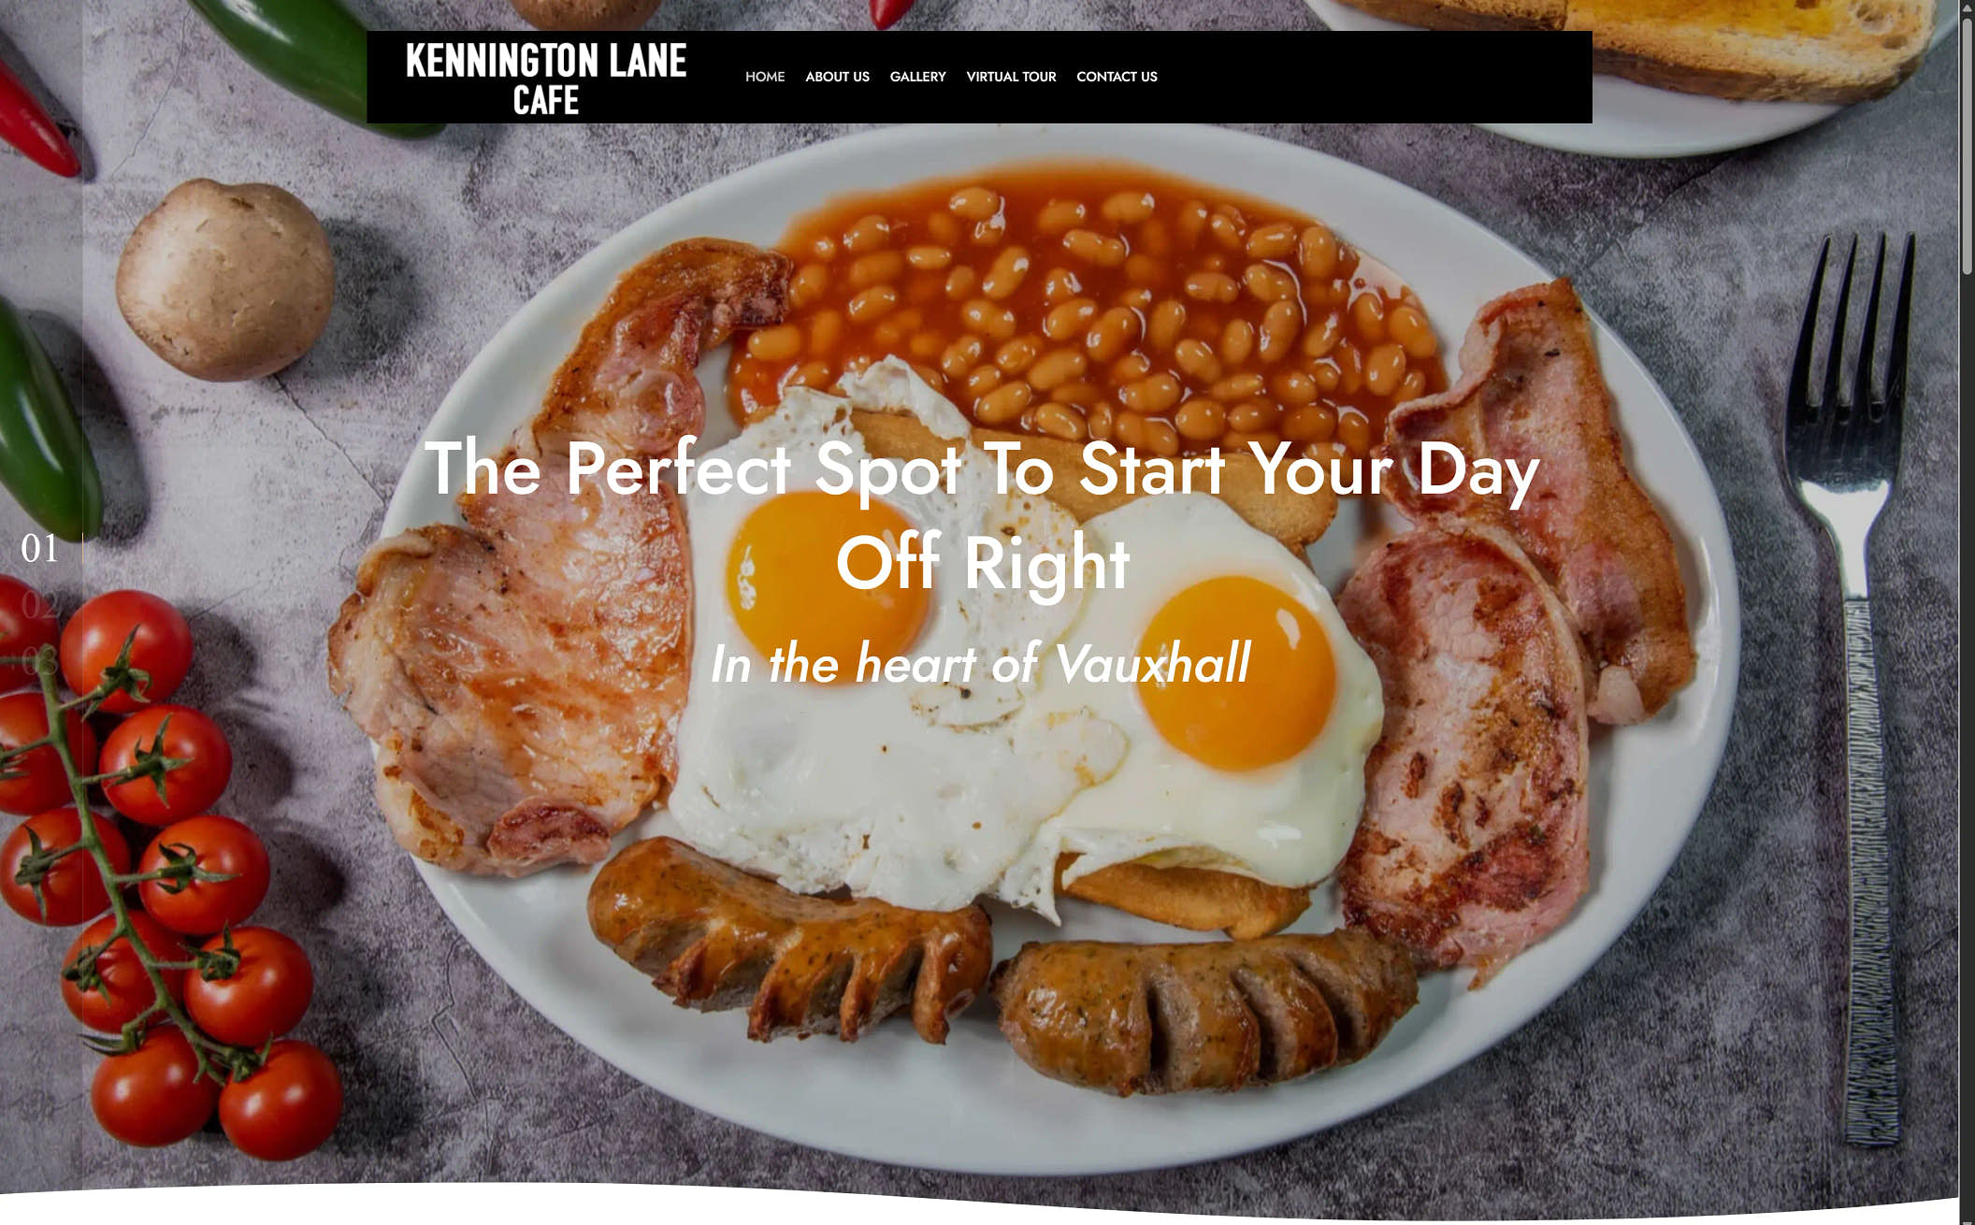Click empty area of black navigation bar
Viewport: 1975px width, 1225px height.
(x=1375, y=77)
